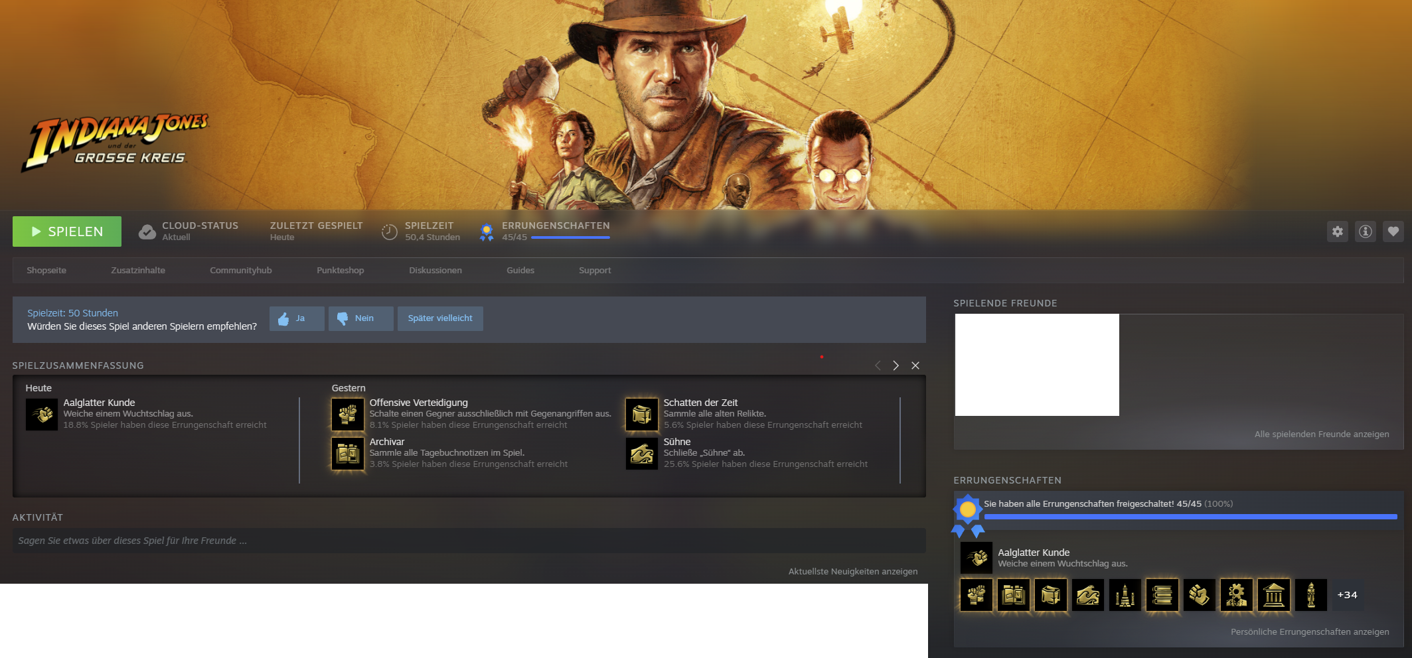Click the Errungenschaften medal icon
Screen dimensions: 1412x658
pos(487,231)
